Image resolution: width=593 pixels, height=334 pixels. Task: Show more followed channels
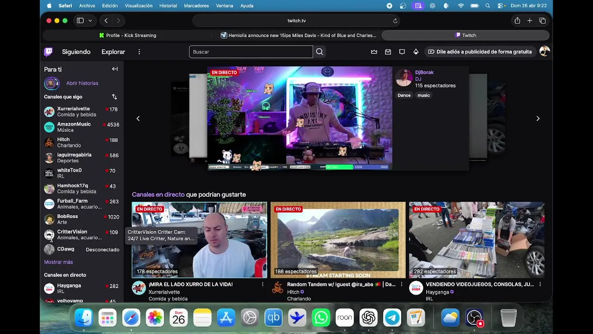58,262
